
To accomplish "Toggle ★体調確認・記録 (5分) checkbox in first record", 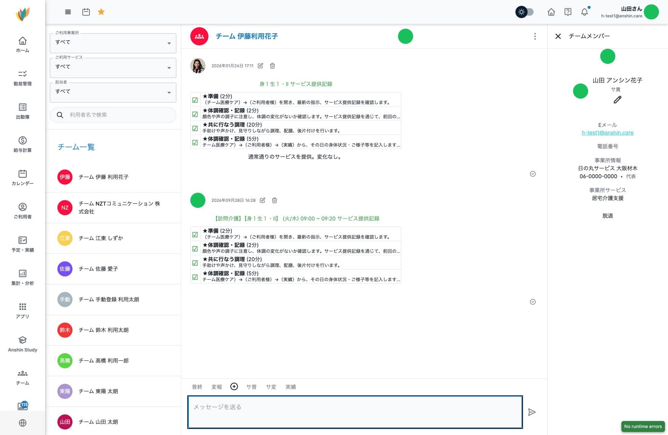I will (x=195, y=142).
